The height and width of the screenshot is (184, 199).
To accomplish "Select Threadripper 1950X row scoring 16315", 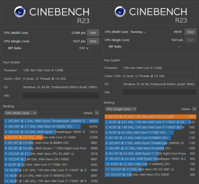I will point(51,132).
